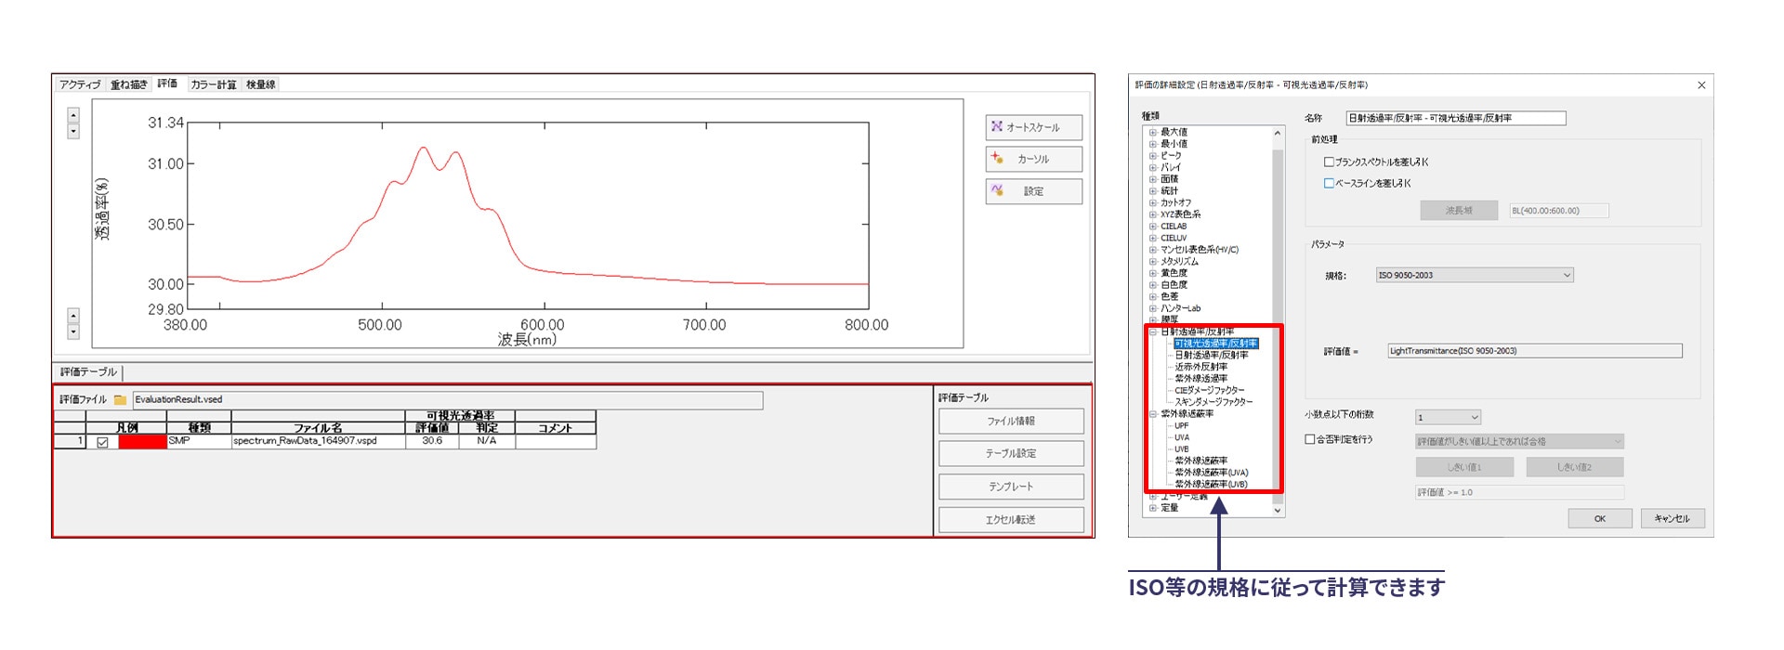The height and width of the screenshot is (650, 1784).
Task: Expand the XYZ表色系 tree node
Action: pyautogui.click(x=1153, y=214)
